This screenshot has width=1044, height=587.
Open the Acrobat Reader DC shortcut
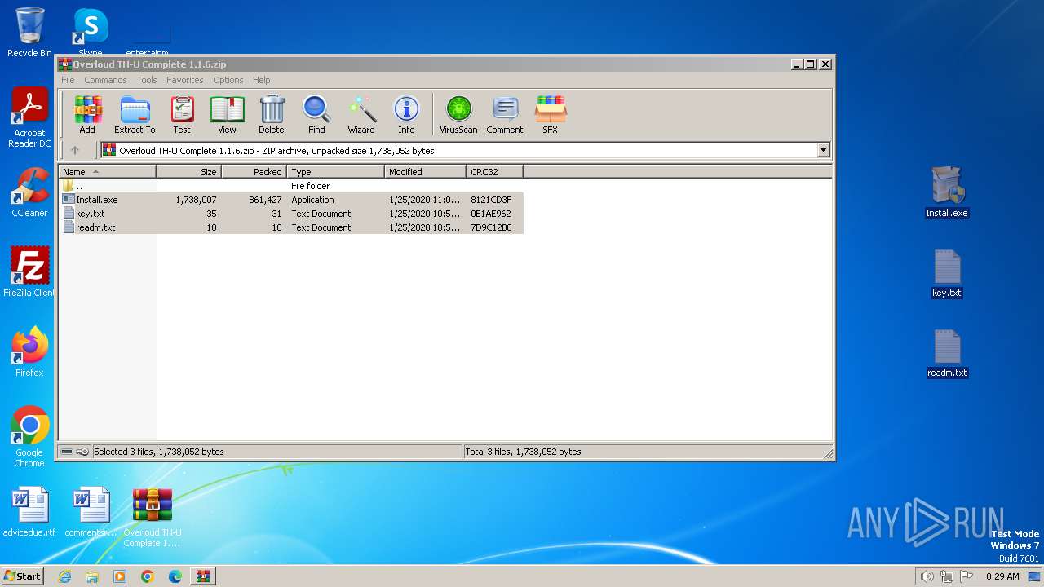29,118
